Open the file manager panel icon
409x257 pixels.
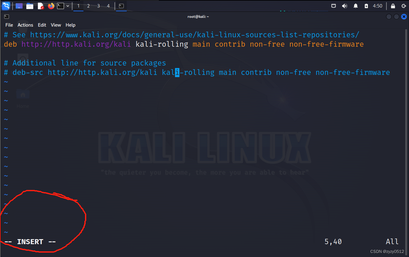pos(30,6)
